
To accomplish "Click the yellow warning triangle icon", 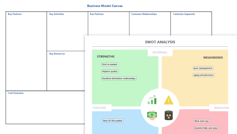I will tap(169, 100).
